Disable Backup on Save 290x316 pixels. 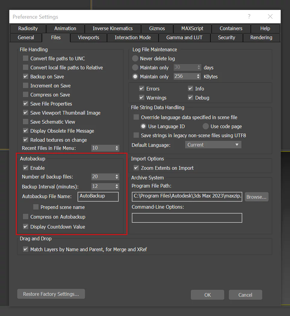pos(26,77)
